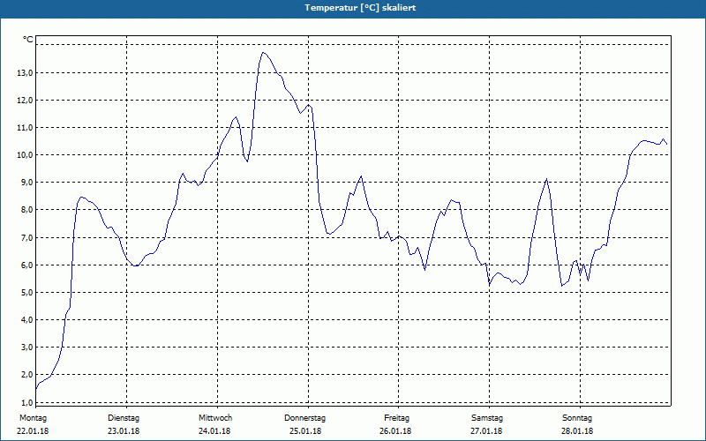
Task: Click the date 27.01.18
Action: click(x=486, y=431)
